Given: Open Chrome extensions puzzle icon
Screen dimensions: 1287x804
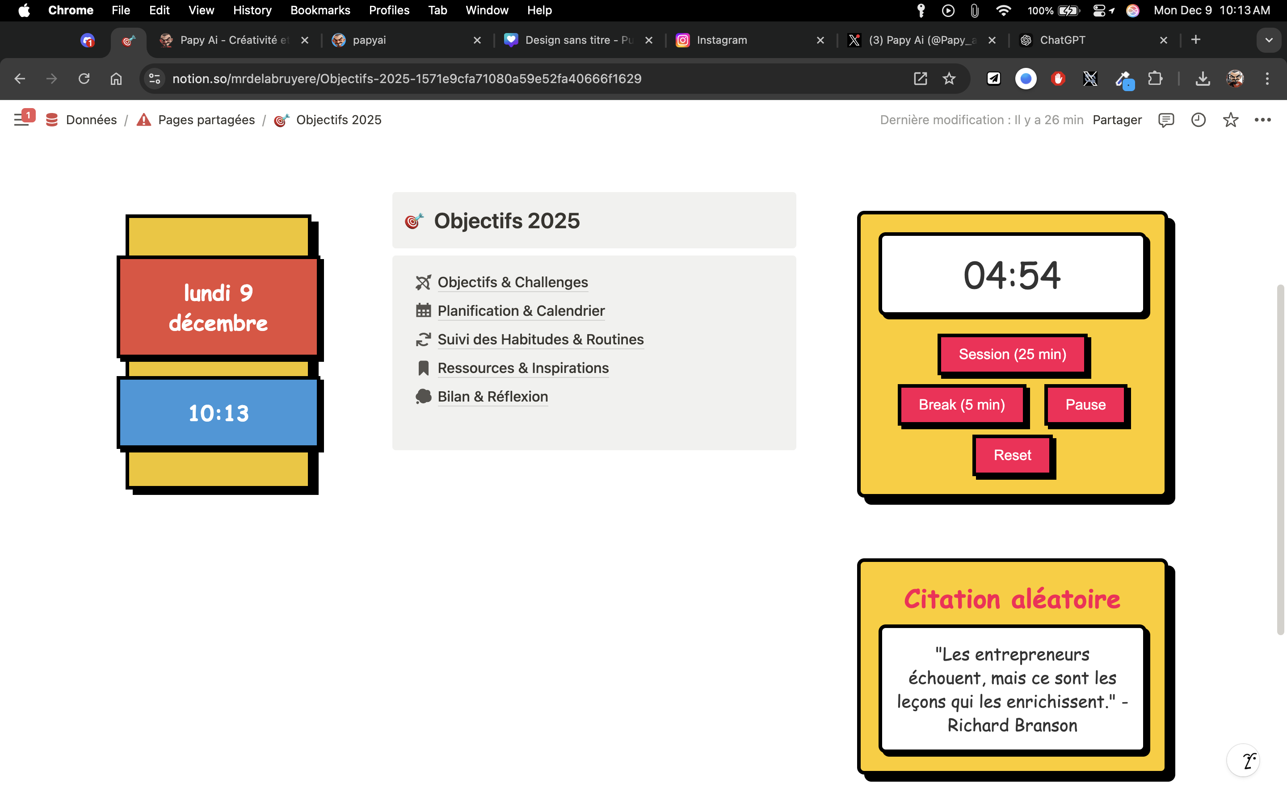Looking at the screenshot, I should point(1155,79).
